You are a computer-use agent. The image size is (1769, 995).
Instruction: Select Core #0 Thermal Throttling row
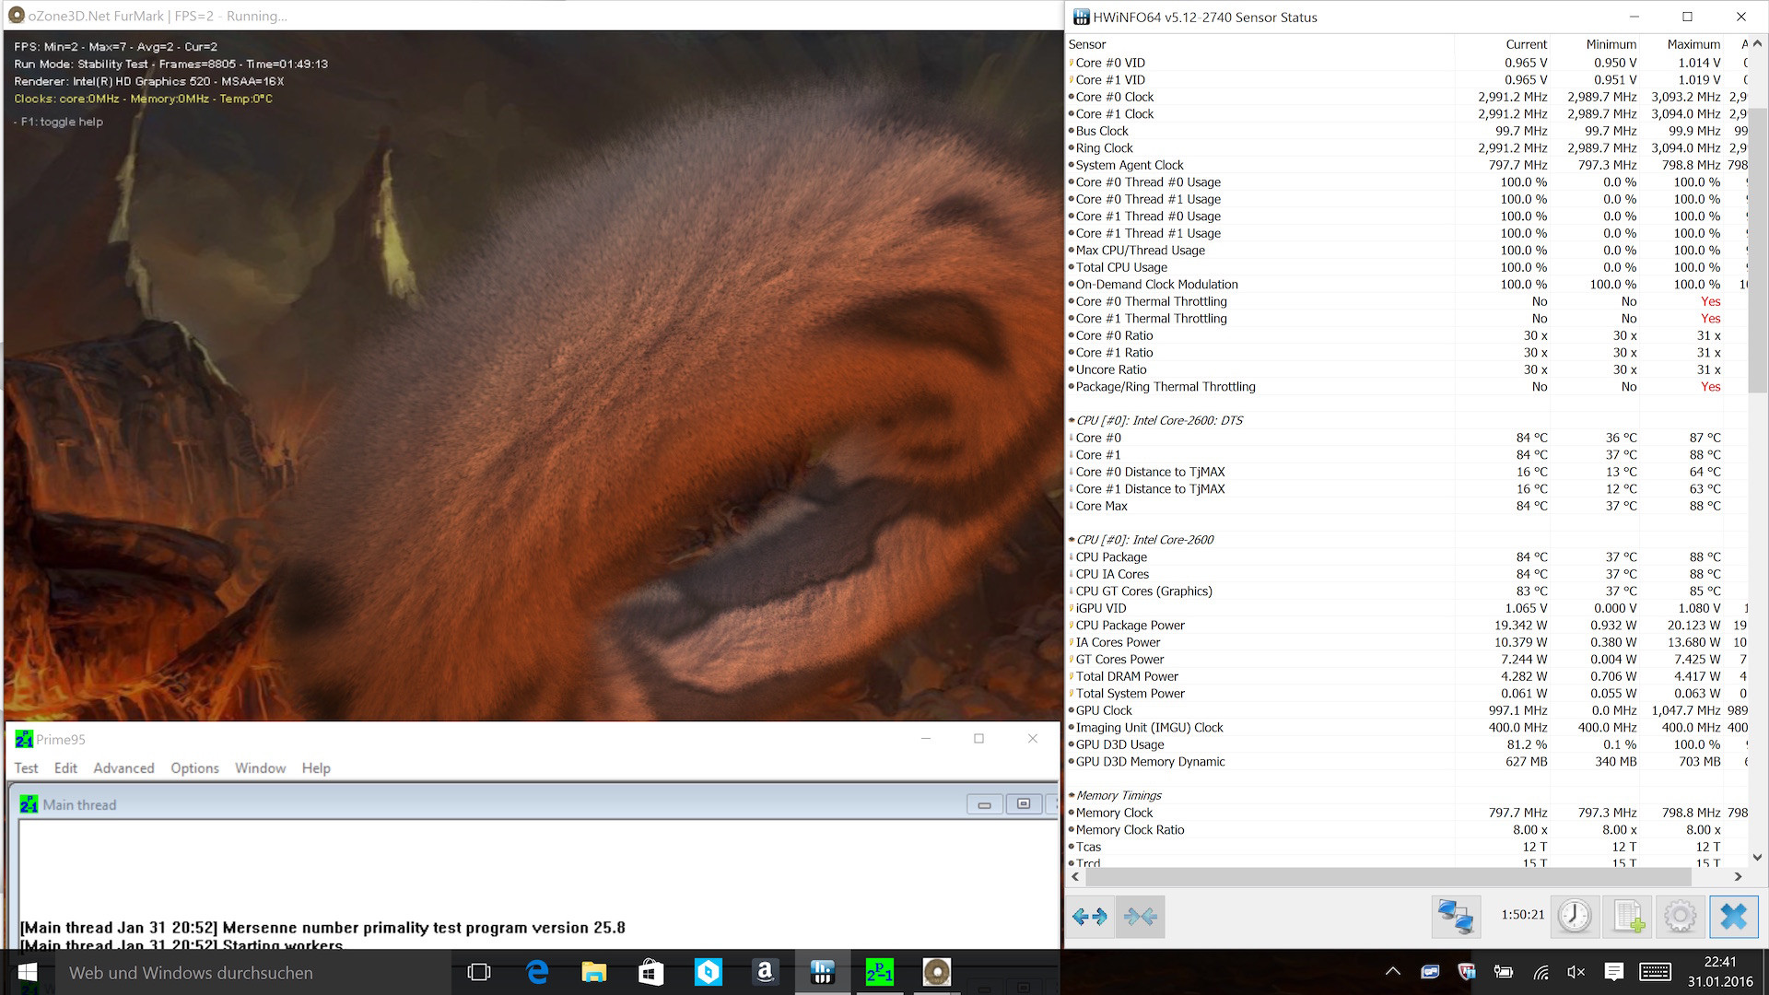(x=1407, y=301)
